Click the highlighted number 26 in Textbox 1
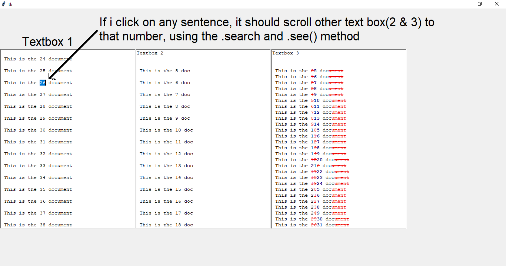 pos(43,83)
